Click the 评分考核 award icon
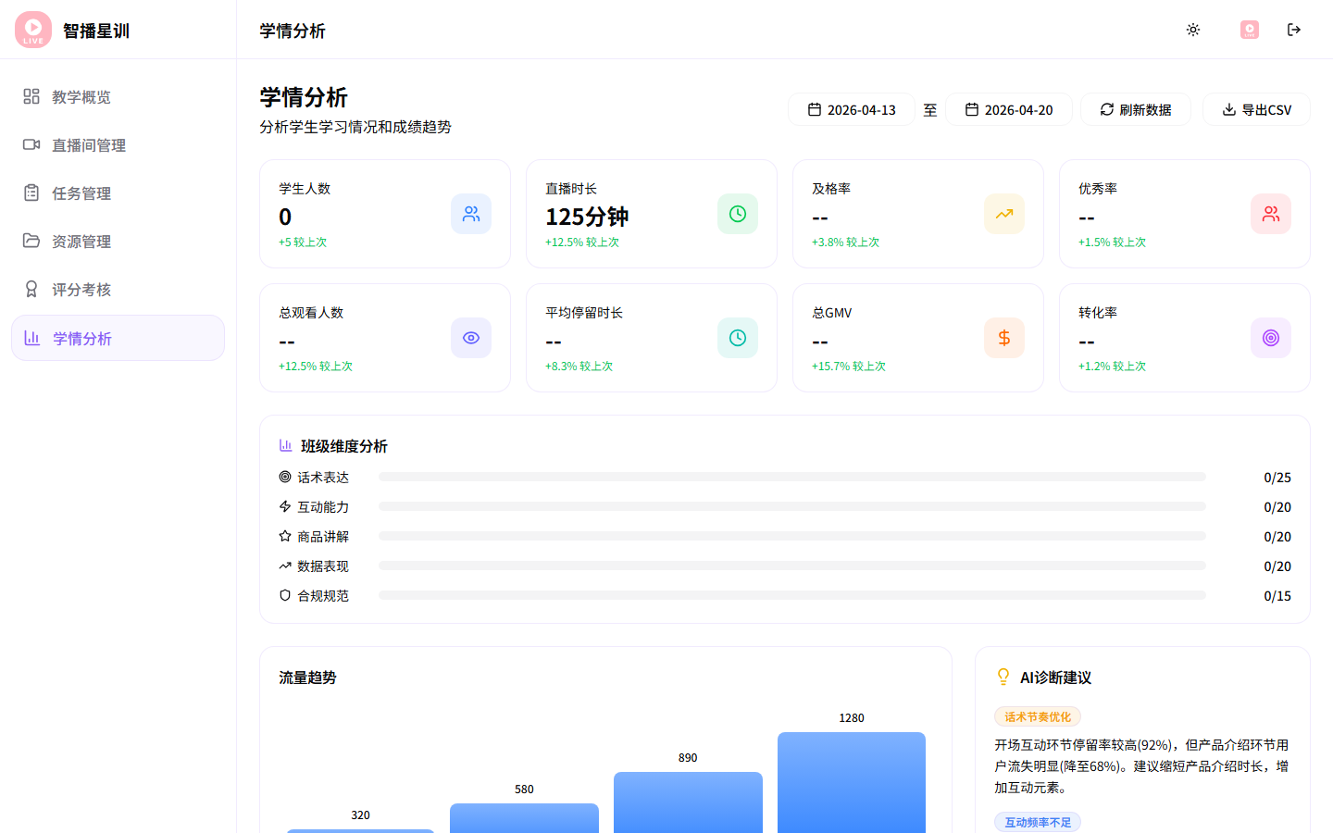The image size is (1333, 833). click(31, 289)
